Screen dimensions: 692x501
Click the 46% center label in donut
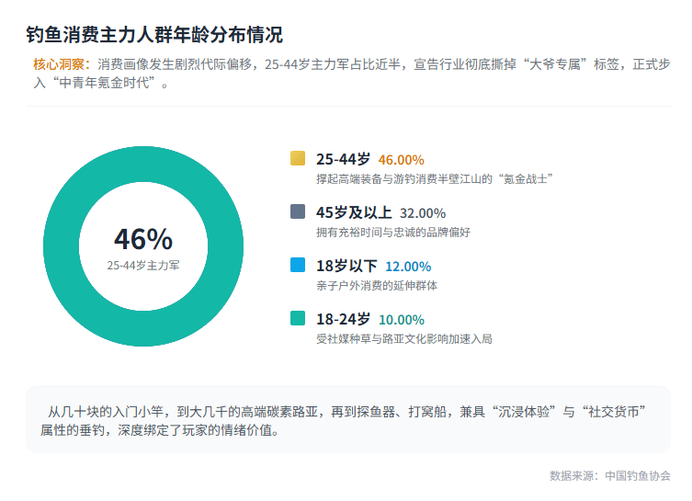[x=143, y=239]
